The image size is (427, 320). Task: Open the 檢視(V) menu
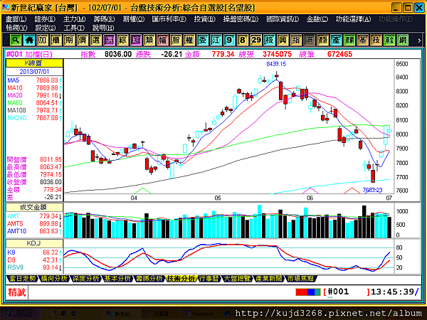coord(16,28)
